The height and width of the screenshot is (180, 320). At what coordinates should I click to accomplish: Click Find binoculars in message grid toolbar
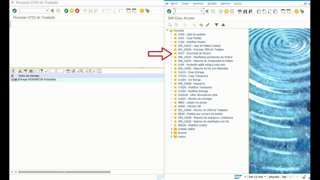[31, 71]
